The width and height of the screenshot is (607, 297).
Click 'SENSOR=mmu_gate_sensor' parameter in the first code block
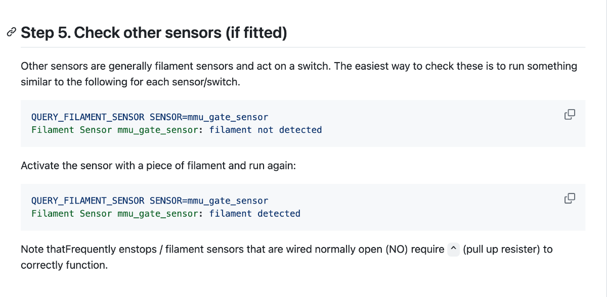coord(209,117)
